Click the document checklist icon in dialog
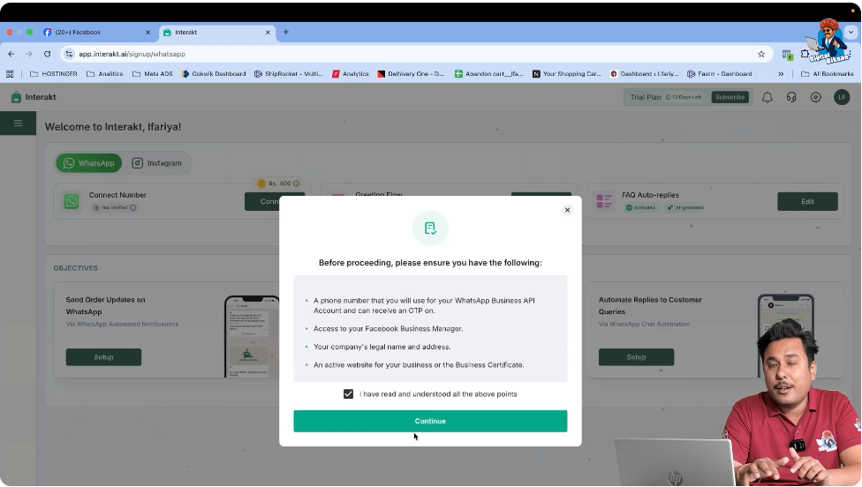862x487 pixels. coord(430,228)
